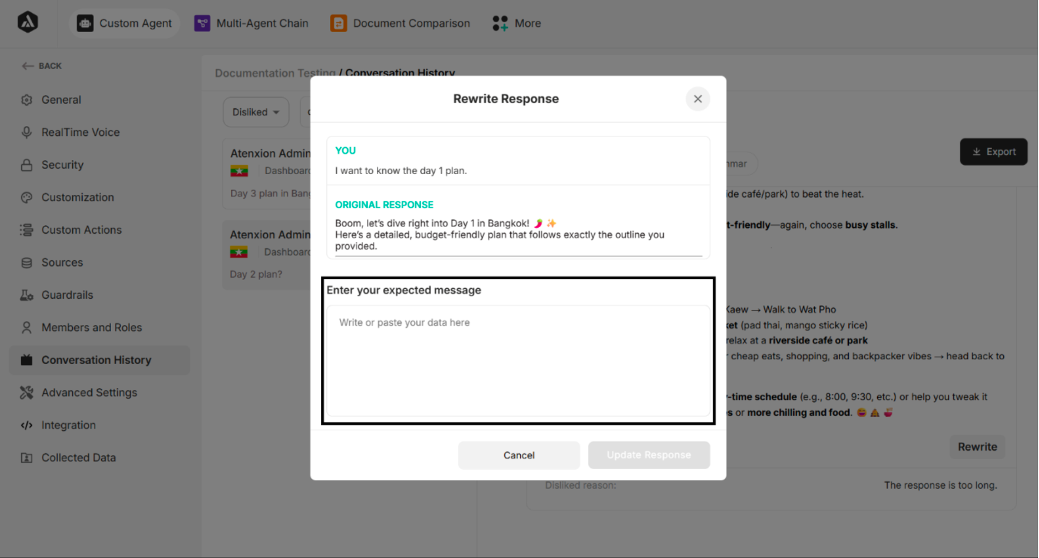Close the Rewrite Response dialog
1039x558 pixels.
point(697,99)
